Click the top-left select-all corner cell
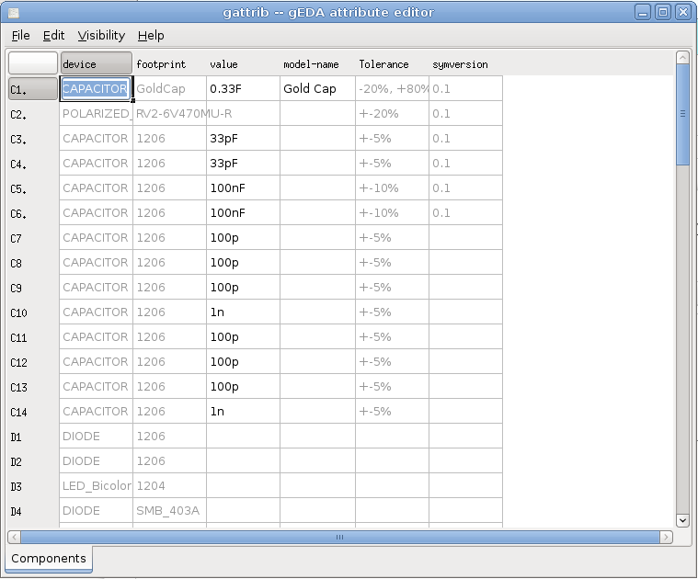This screenshot has height=579, width=698. pos(33,63)
